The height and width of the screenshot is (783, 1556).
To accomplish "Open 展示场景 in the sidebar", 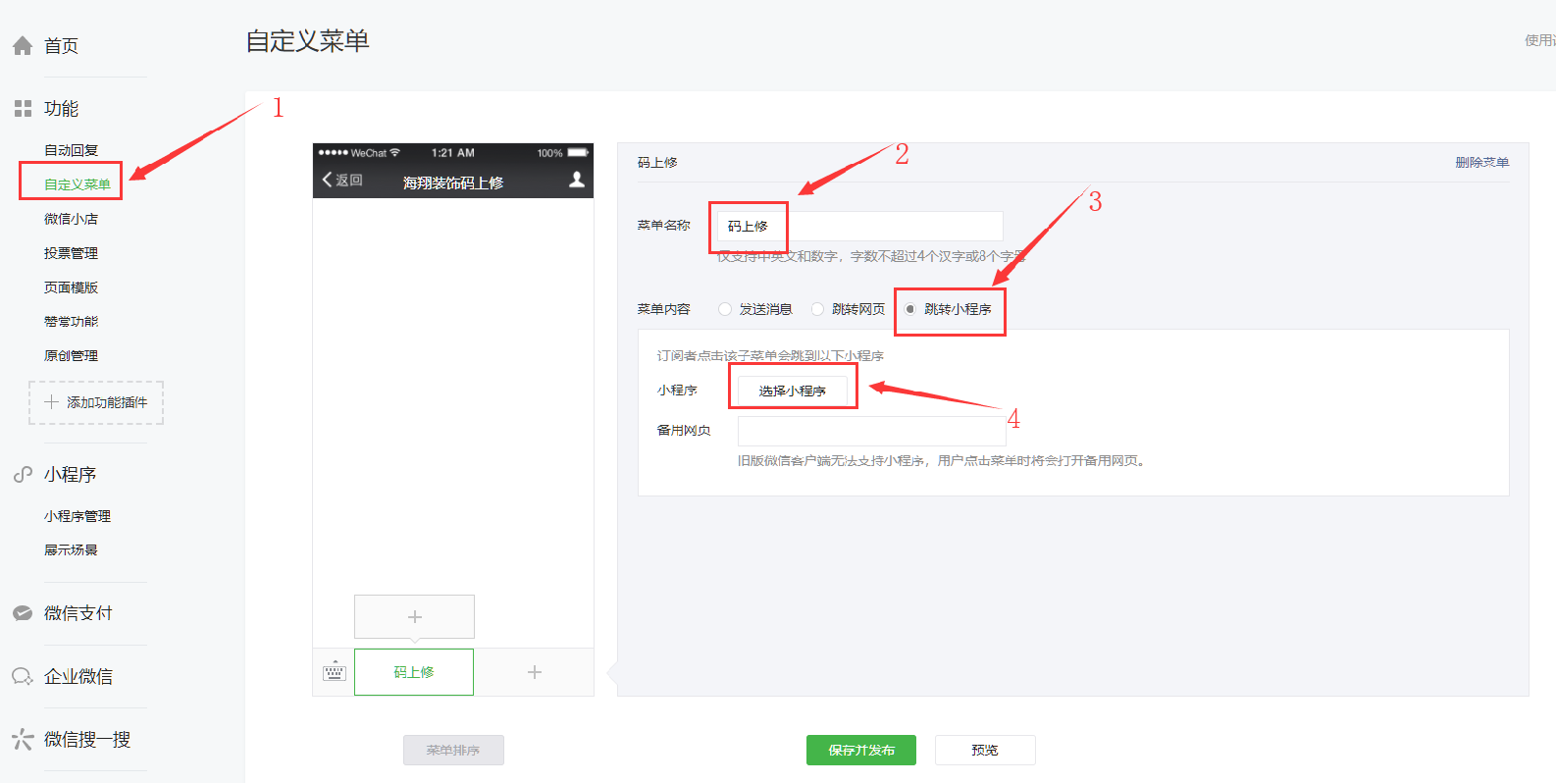I will point(71,550).
